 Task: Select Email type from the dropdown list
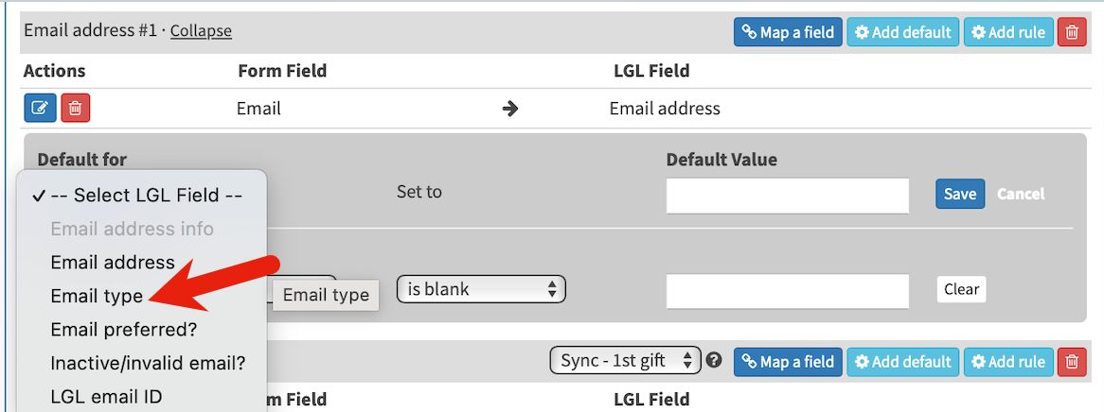tap(97, 296)
